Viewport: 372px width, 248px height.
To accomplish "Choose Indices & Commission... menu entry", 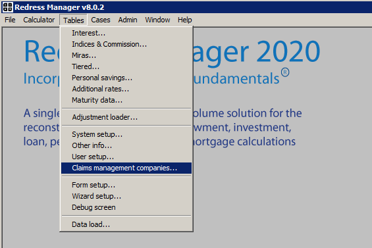I will click(126, 44).
